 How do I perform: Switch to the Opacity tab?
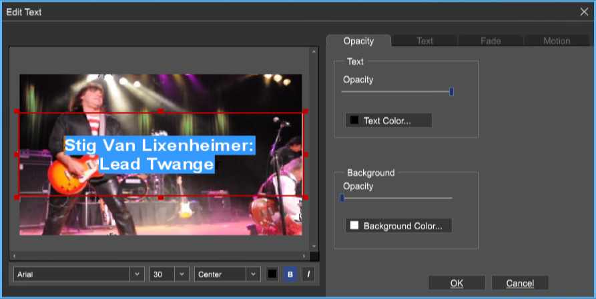(x=358, y=41)
